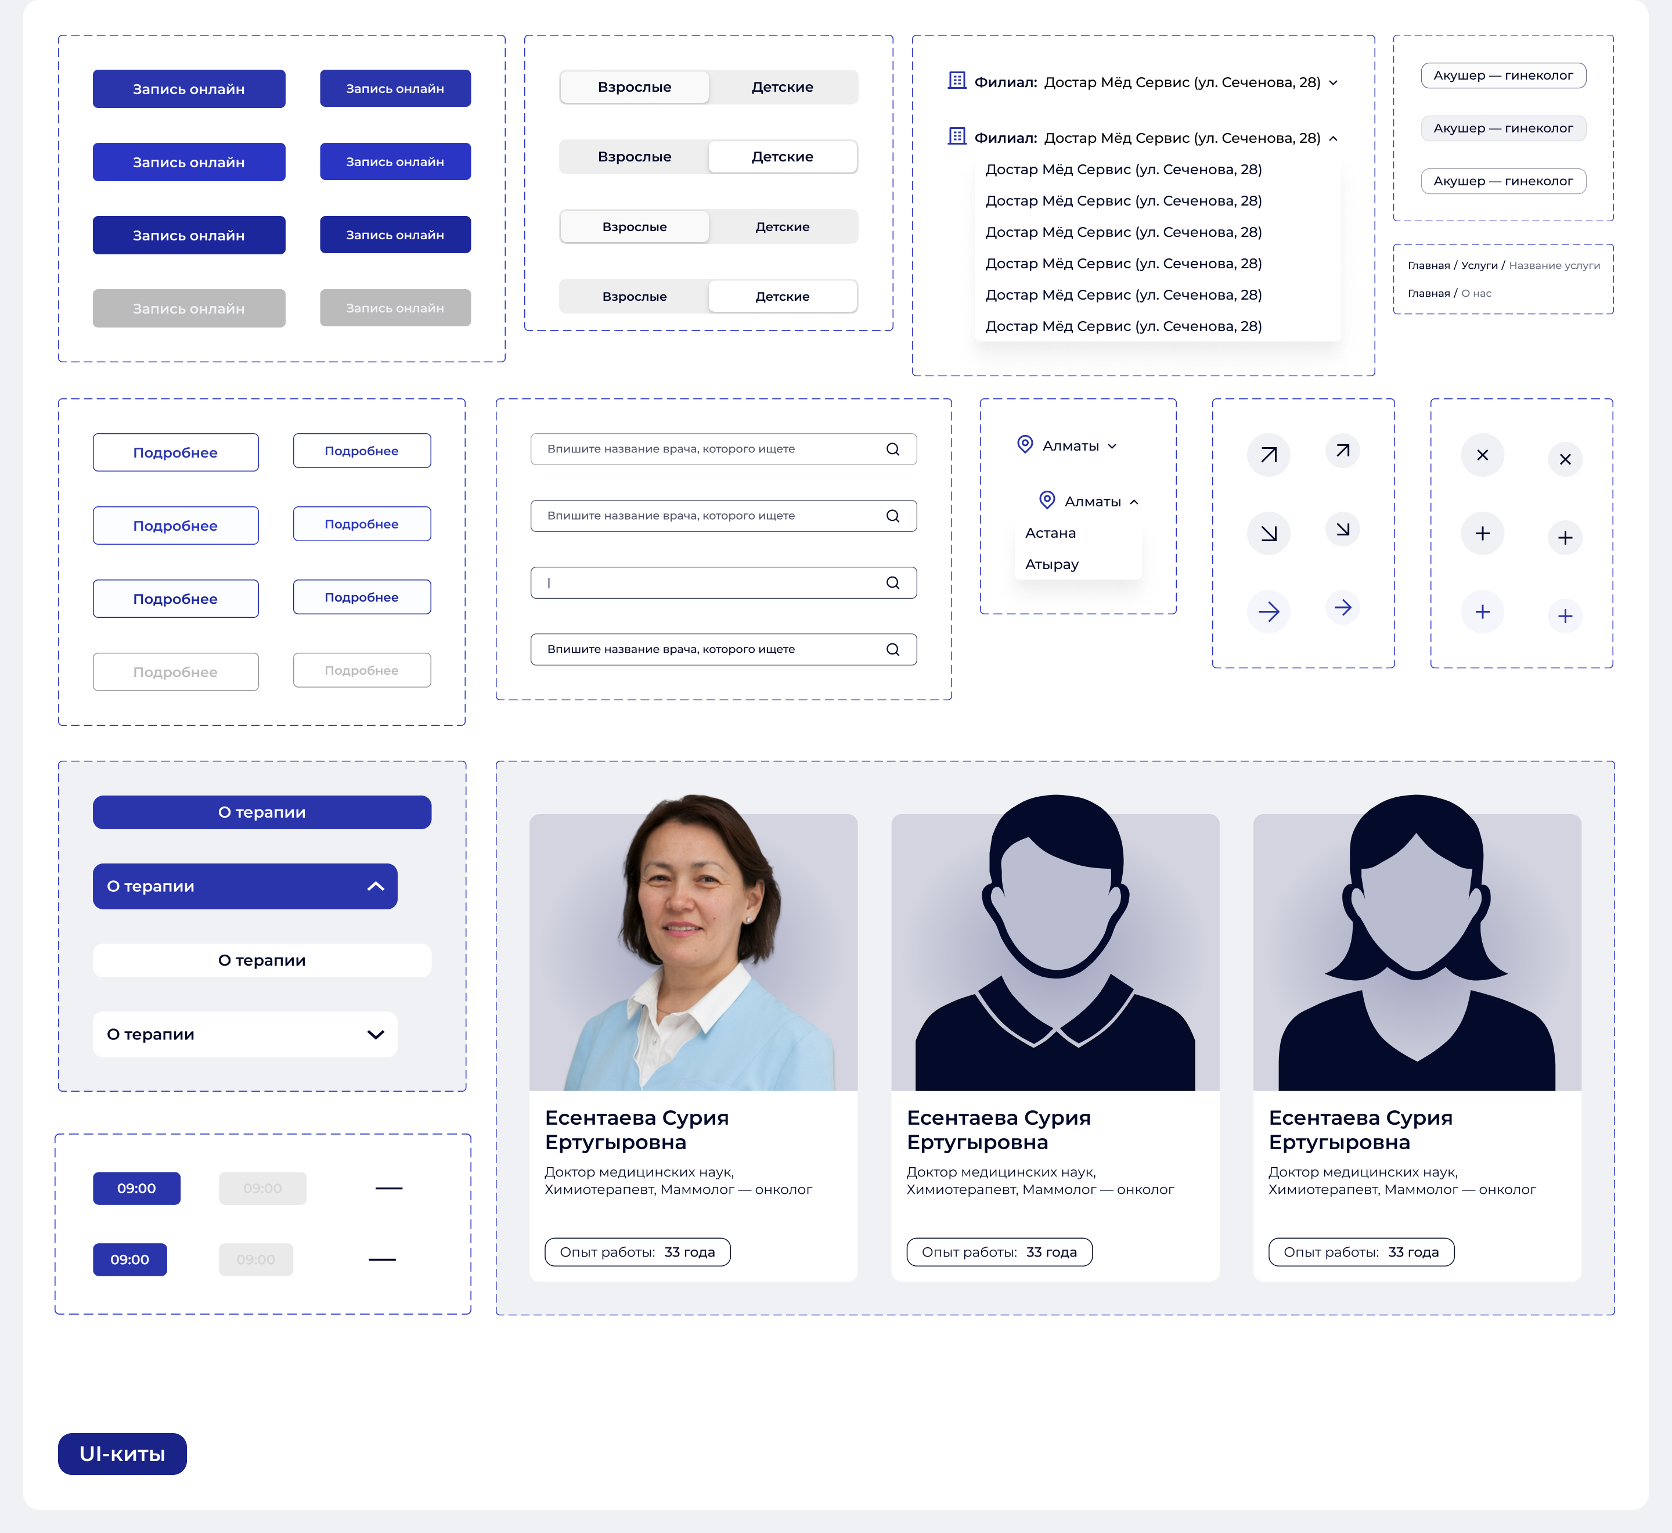Choose Астана from the city list
Image resolution: width=1672 pixels, height=1533 pixels.
1050,532
